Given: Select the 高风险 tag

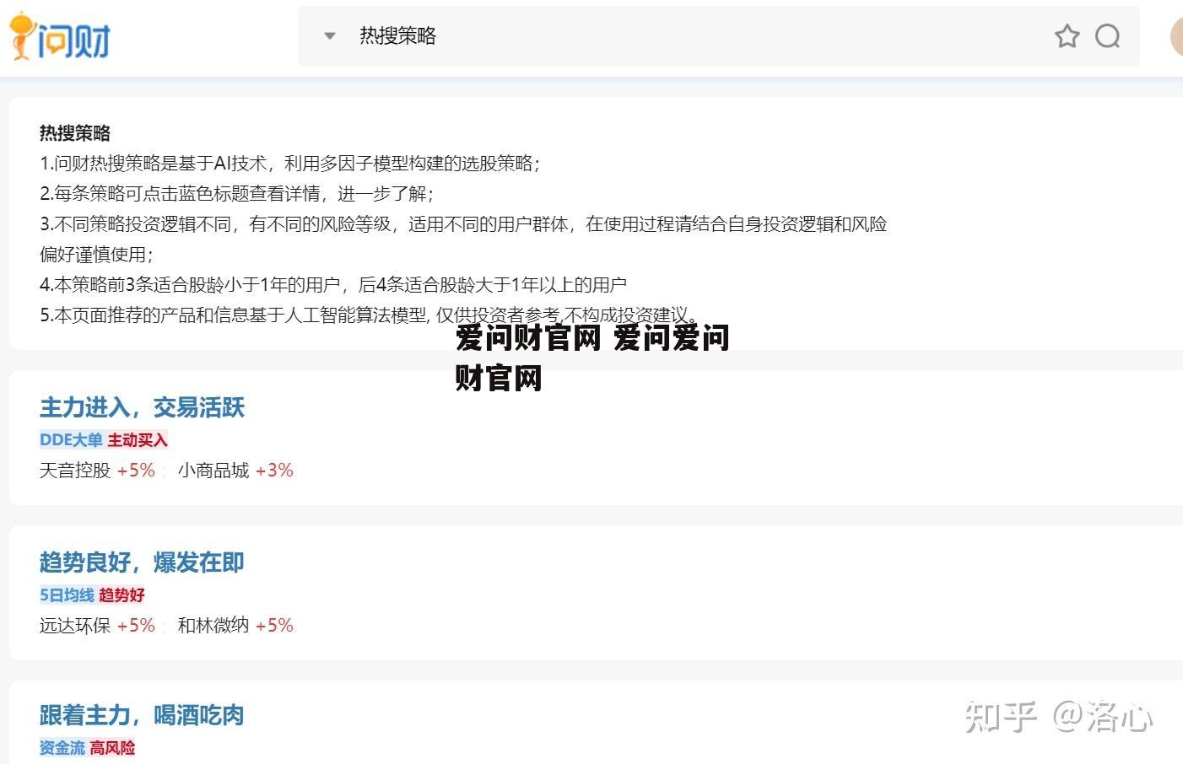Looking at the screenshot, I should pyautogui.click(x=112, y=748).
